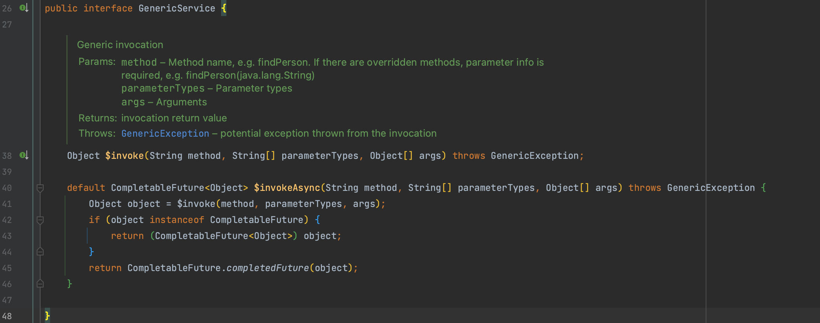Open the GenericException link in the Javadoc
The height and width of the screenshot is (323, 820).
pos(165,133)
